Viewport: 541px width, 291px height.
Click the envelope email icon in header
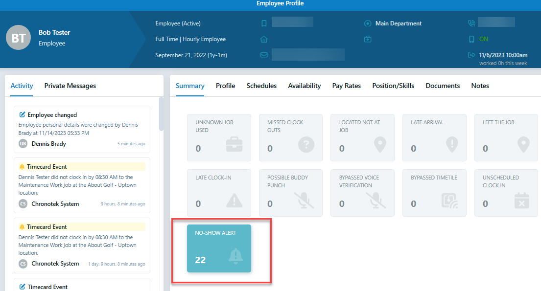(264, 55)
